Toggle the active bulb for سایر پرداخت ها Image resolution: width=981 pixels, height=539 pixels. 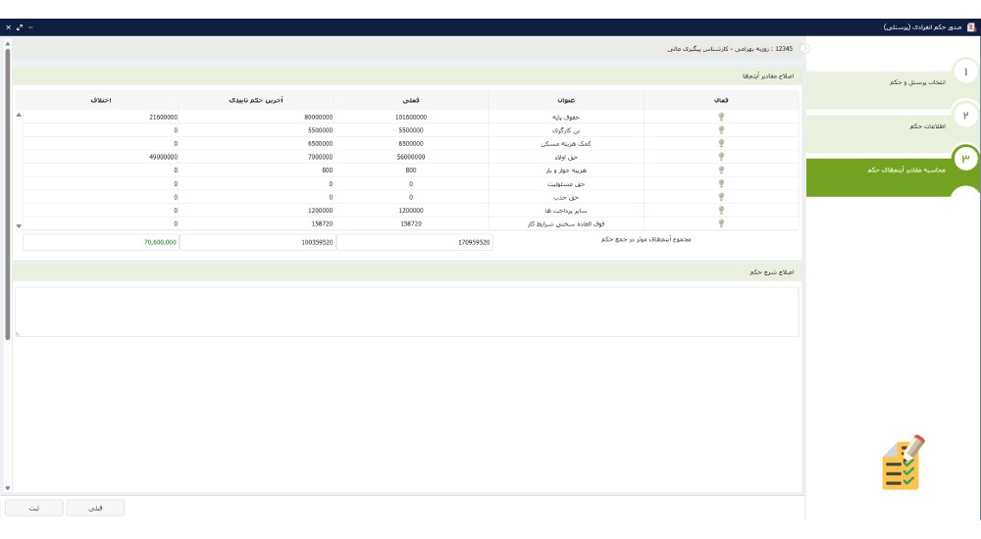click(721, 210)
